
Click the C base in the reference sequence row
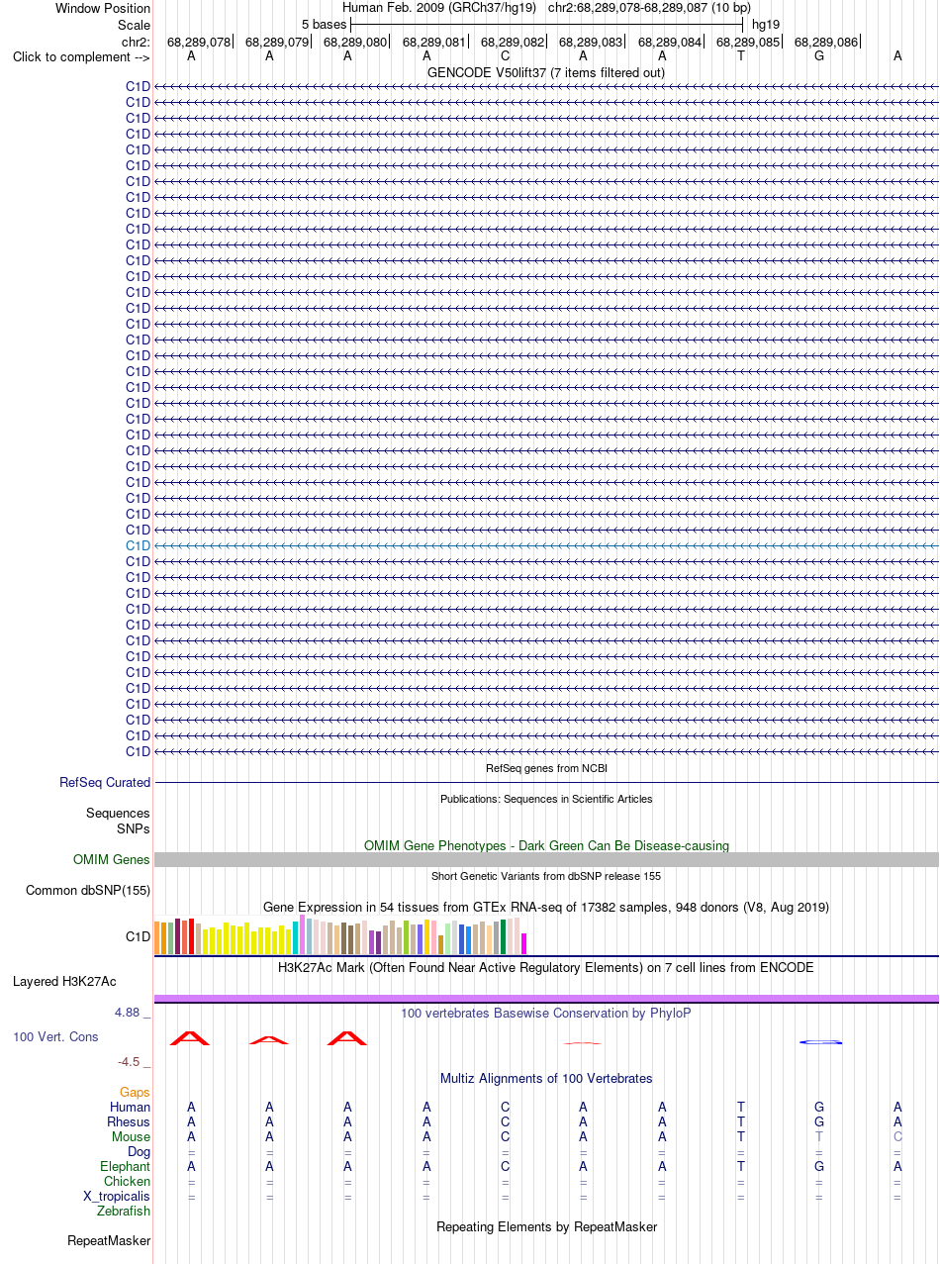pos(505,55)
